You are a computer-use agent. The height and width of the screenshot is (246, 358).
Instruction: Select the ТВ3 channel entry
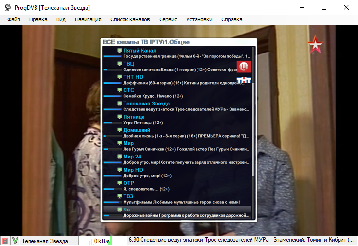point(128,196)
